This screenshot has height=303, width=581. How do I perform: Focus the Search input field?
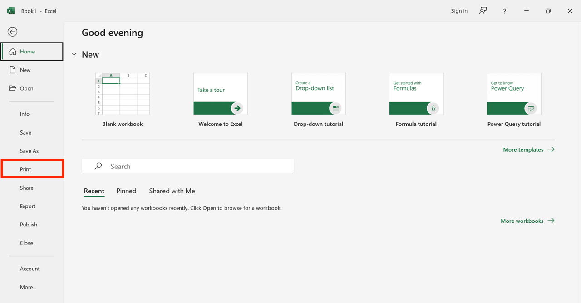click(x=188, y=166)
